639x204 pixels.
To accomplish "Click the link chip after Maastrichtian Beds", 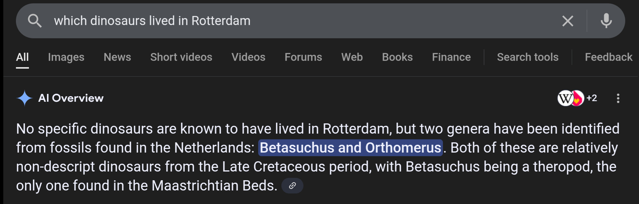I will coord(292,186).
